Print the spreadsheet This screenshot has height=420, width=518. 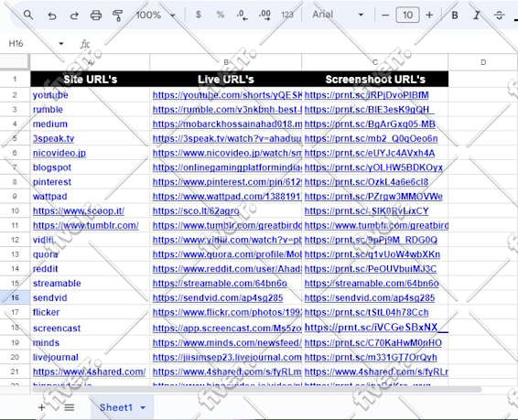point(96,16)
